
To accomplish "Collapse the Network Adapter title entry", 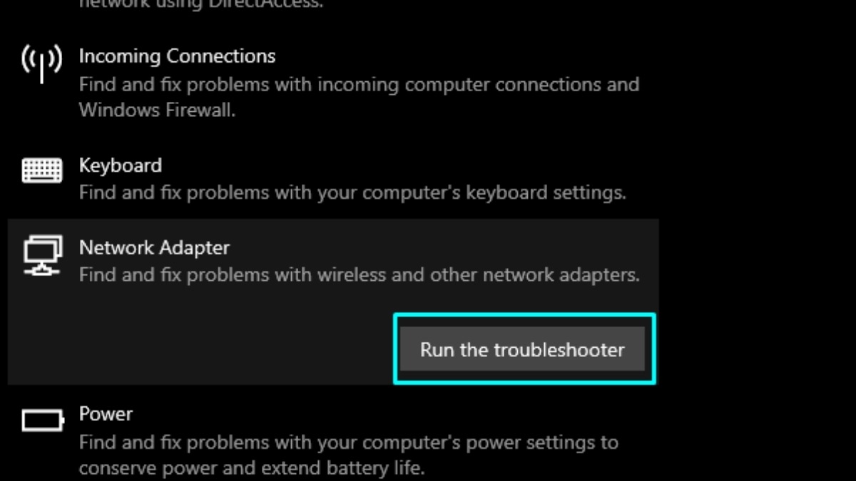I will pos(154,248).
